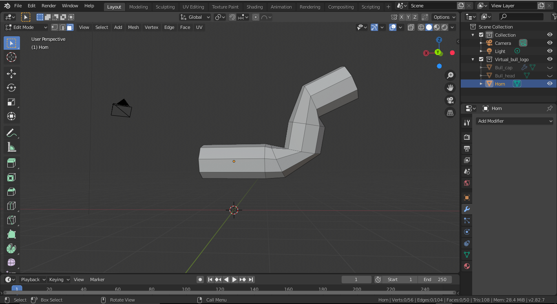Open the Add Modifier dropdown
The image size is (557, 304).
click(515, 121)
